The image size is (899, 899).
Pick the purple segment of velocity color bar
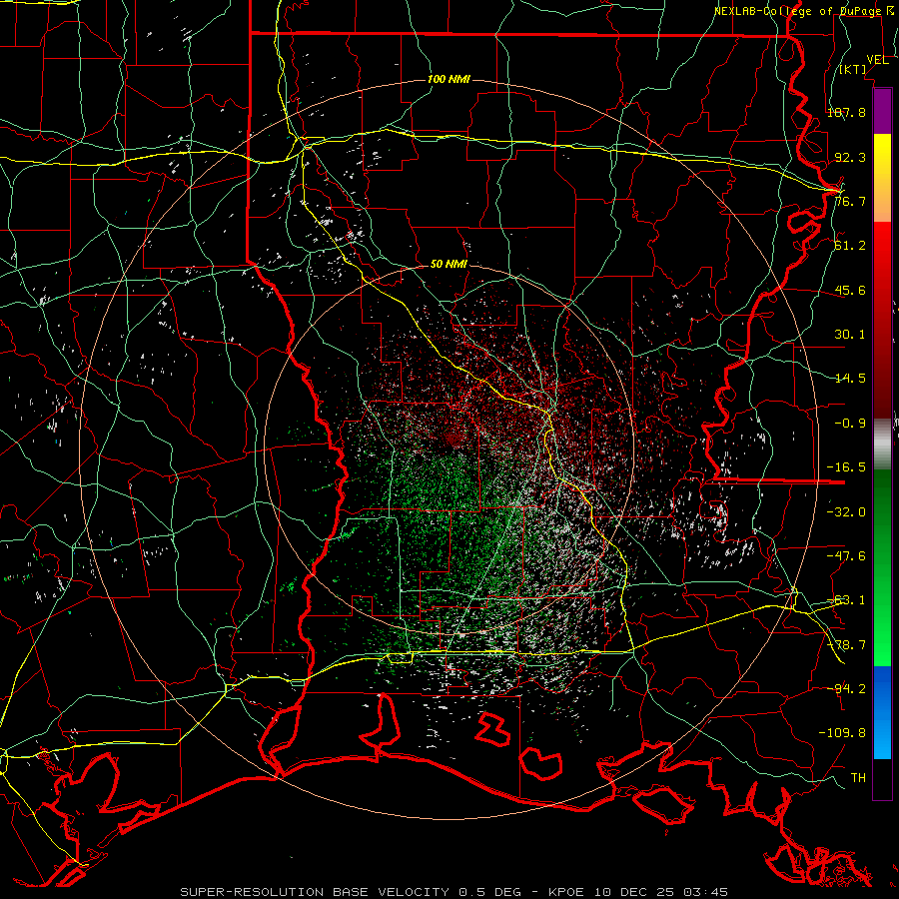(882, 111)
